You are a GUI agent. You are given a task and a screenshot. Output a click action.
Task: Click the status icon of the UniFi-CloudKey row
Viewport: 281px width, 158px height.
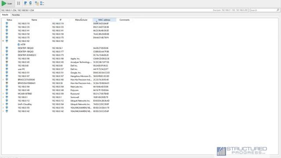click(x=7, y=104)
